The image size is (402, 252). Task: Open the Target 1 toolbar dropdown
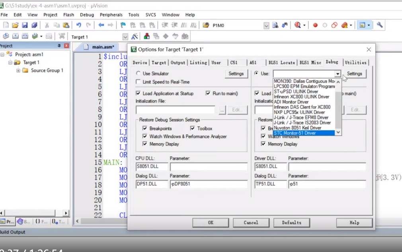[125, 37]
